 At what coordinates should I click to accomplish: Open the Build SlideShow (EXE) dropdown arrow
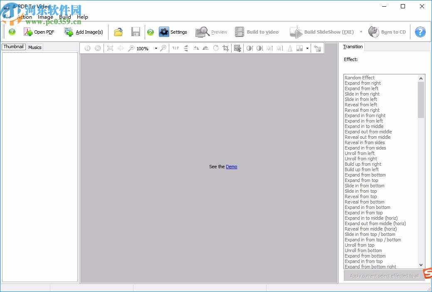tap(362, 32)
